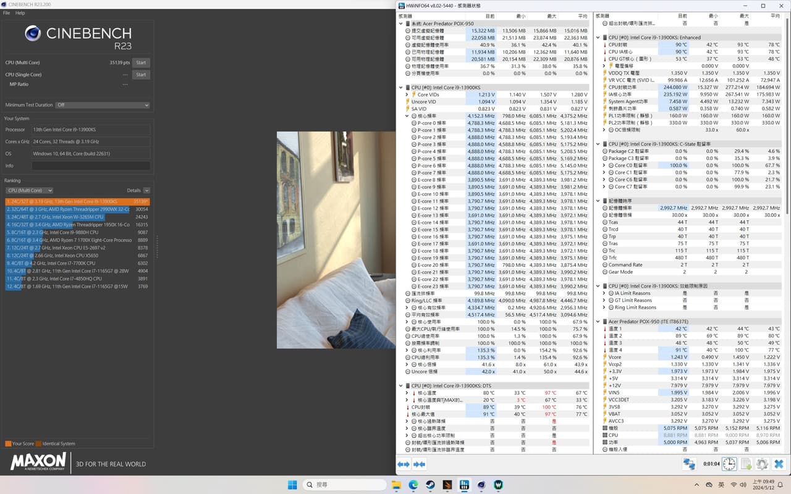Viewport: 791px width, 494px height.
Task: Collapse CPU [#0] i9-13900KS section in left pane
Action: tap(401, 88)
